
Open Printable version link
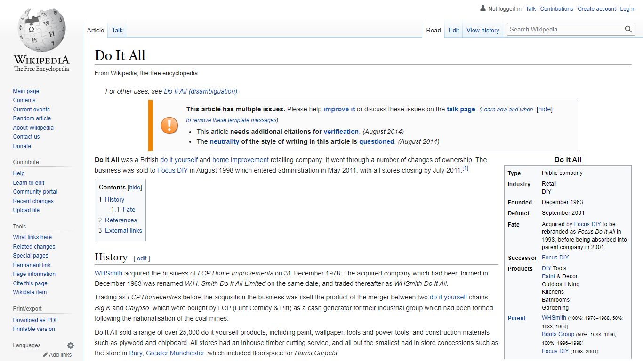point(34,329)
